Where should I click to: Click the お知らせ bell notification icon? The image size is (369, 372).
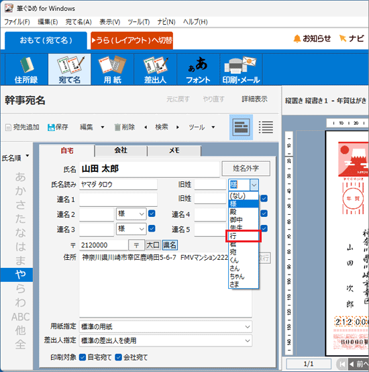297,39
